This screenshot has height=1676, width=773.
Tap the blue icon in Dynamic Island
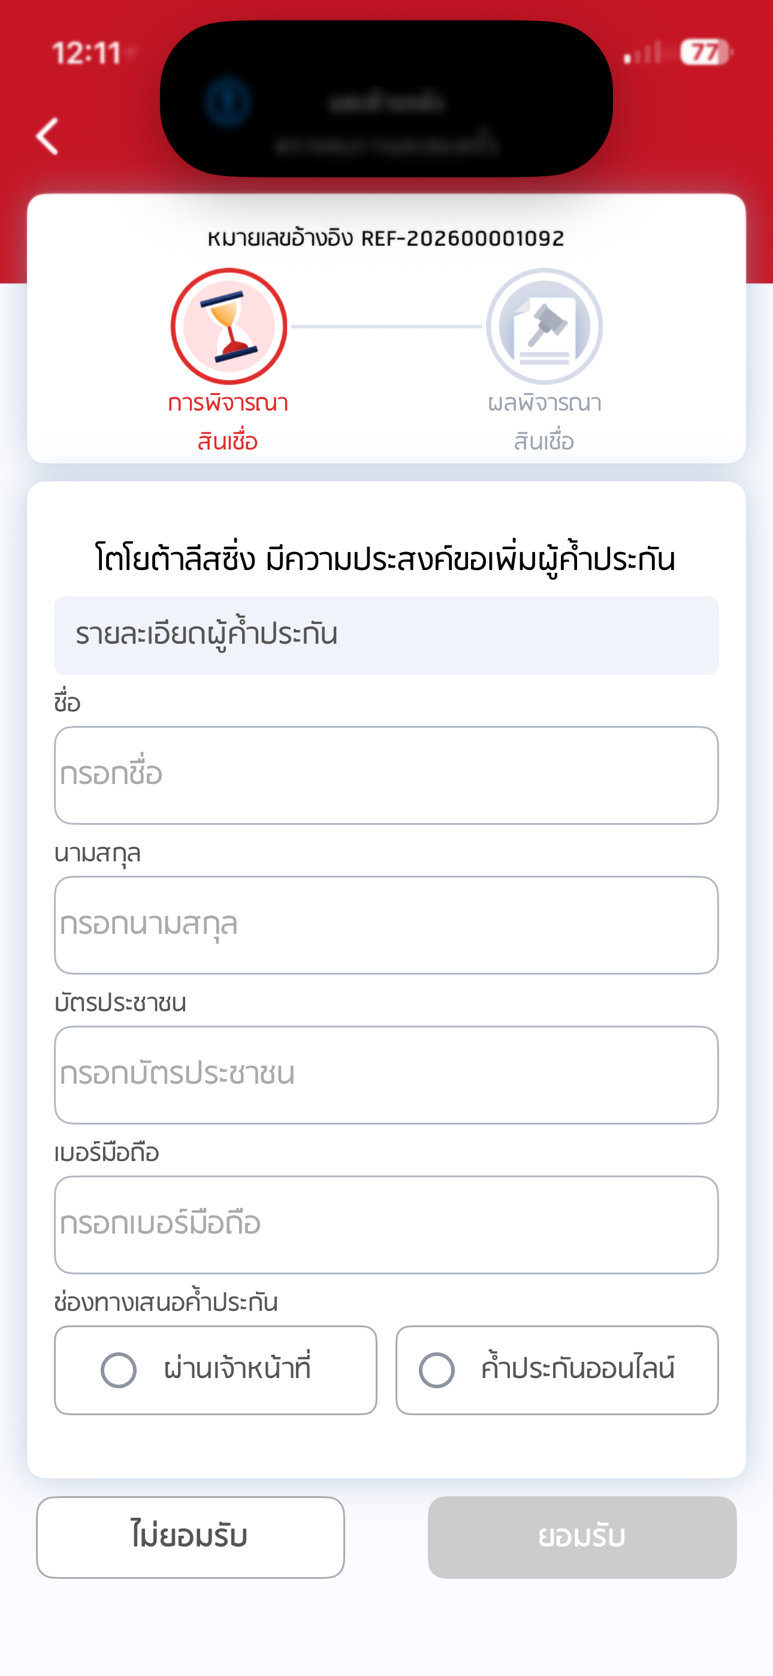coord(228,101)
